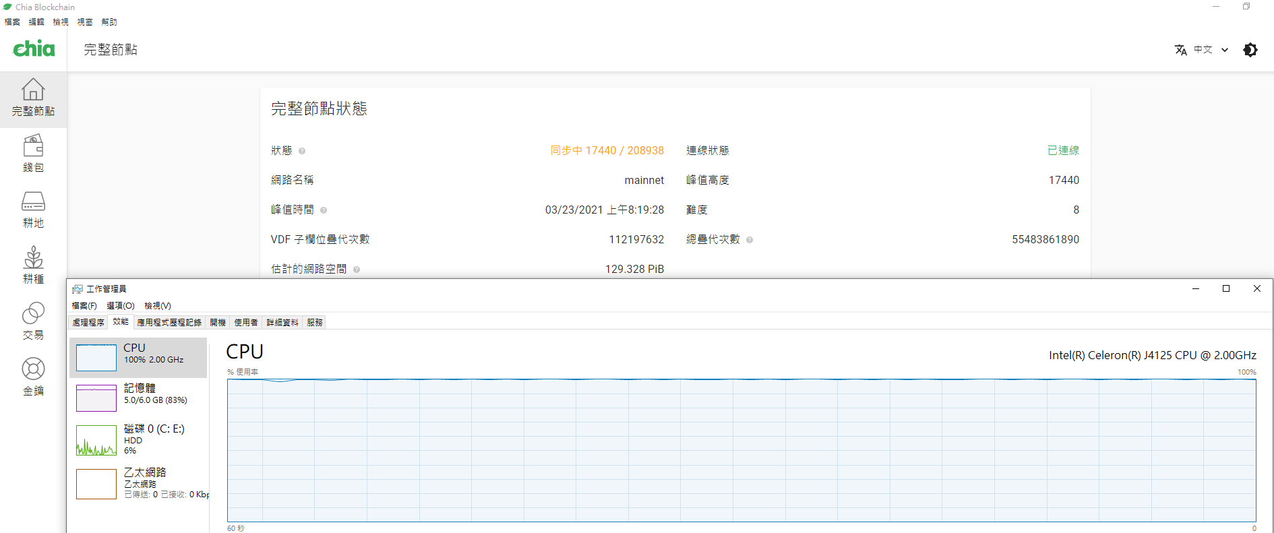The width and height of the screenshot is (1274, 533).
Task: Click the VDF iterations value 112197632
Action: pos(636,240)
